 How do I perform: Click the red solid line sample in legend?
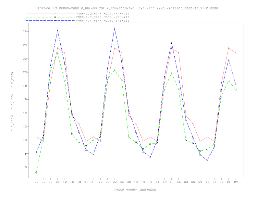coord(50,14)
